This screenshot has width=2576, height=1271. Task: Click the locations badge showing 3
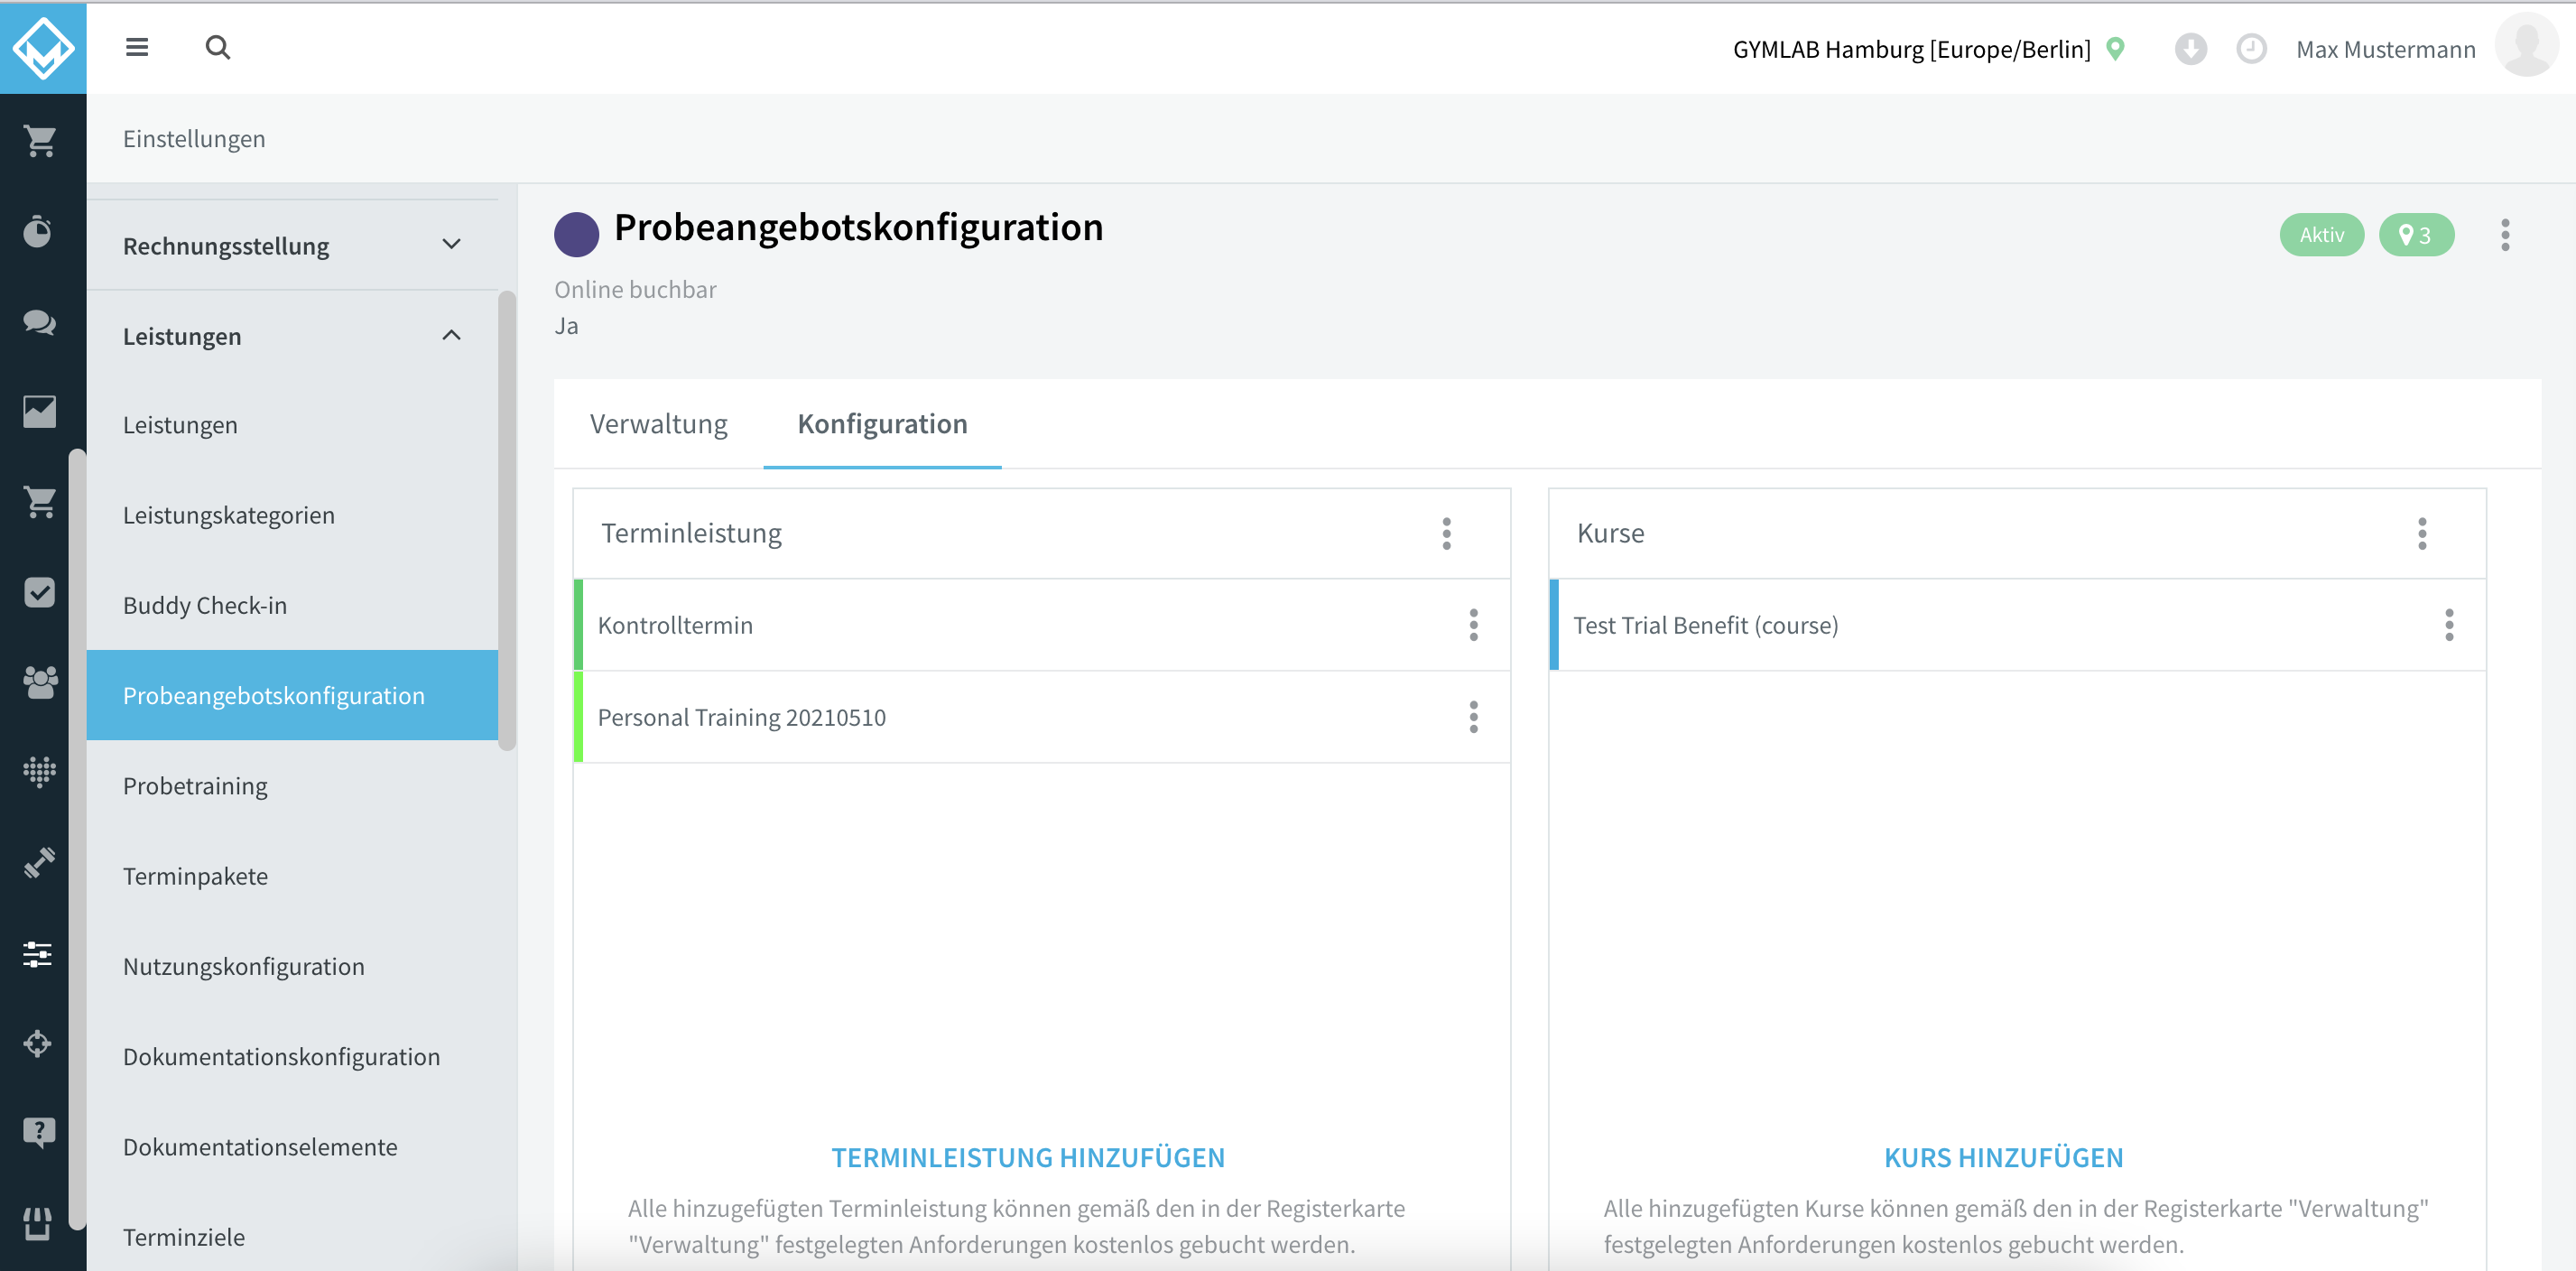2416,235
